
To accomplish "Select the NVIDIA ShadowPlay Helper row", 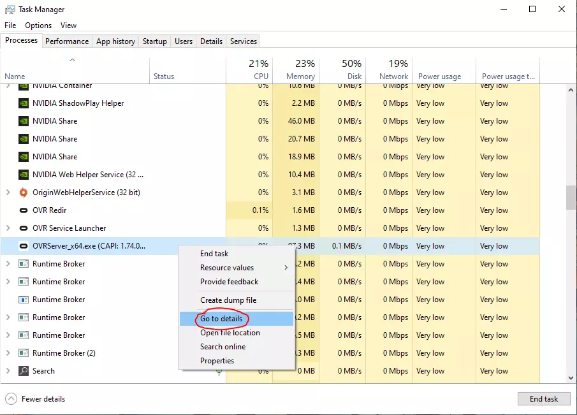I will pyautogui.click(x=270, y=103).
